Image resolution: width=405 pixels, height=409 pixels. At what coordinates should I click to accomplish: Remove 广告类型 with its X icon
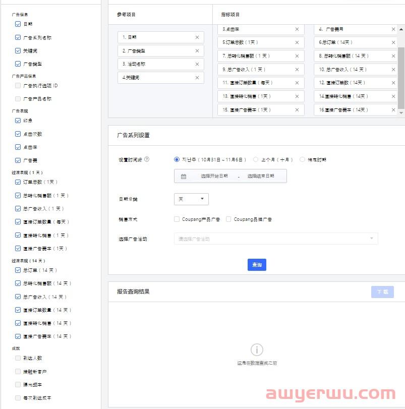(197, 51)
